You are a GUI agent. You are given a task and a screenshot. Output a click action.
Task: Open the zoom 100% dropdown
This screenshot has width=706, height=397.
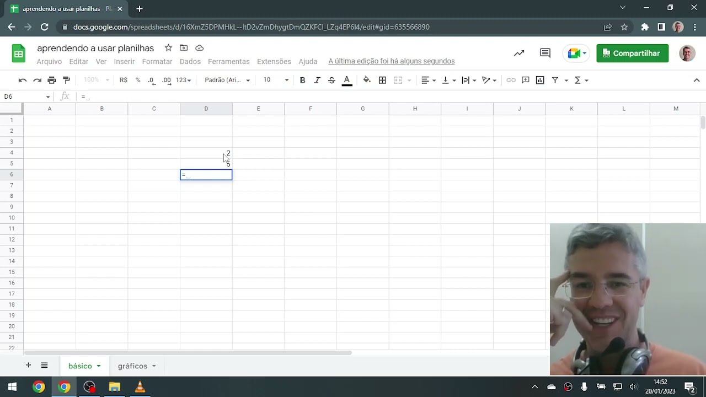pos(97,80)
